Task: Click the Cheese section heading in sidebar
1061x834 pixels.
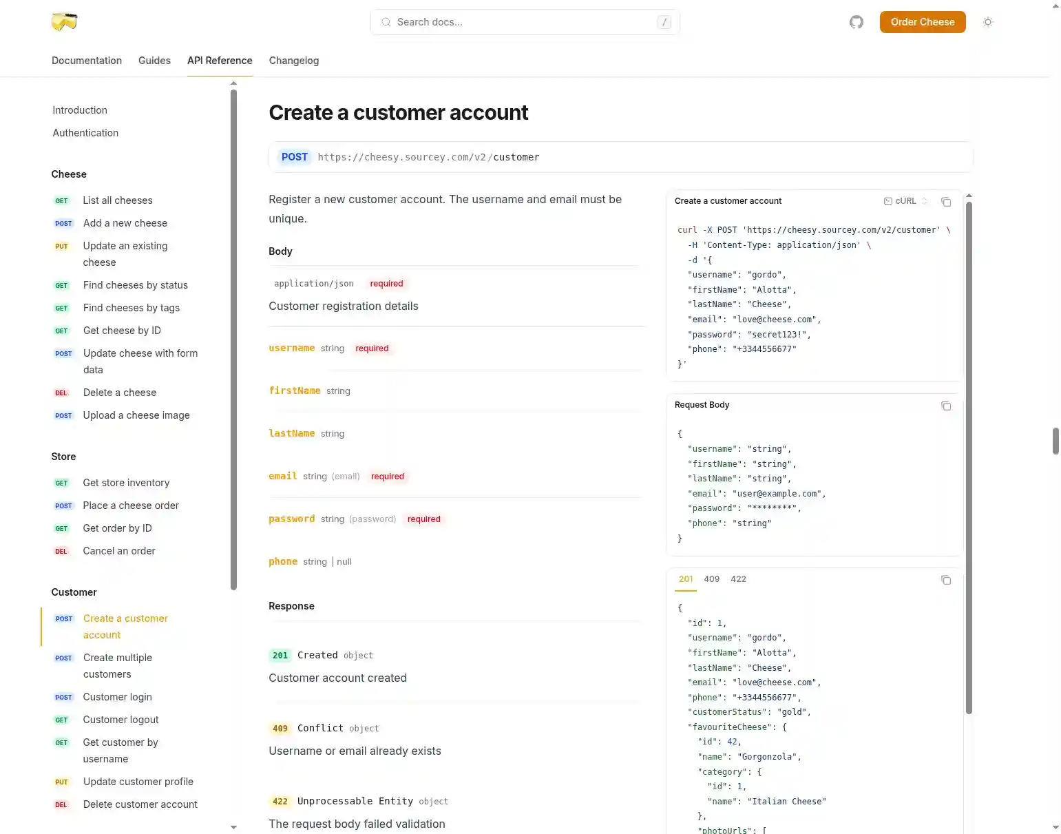Action: pyautogui.click(x=69, y=174)
